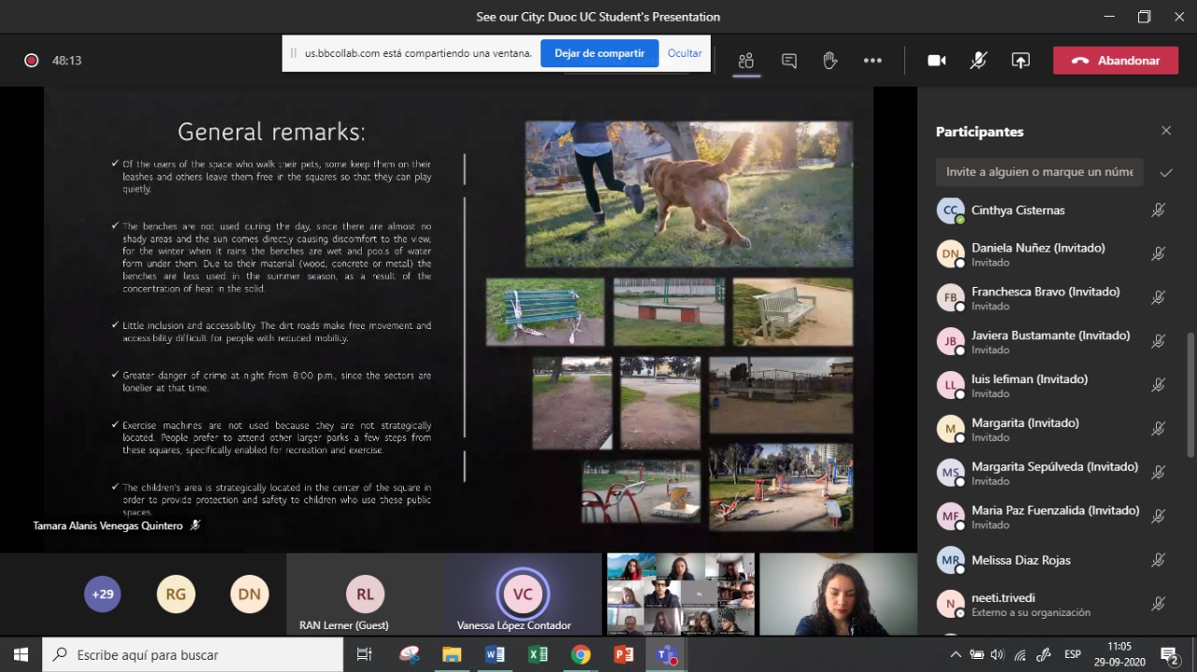Click the invite someone input field
This screenshot has height=672, width=1197.
pos(1039,172)
